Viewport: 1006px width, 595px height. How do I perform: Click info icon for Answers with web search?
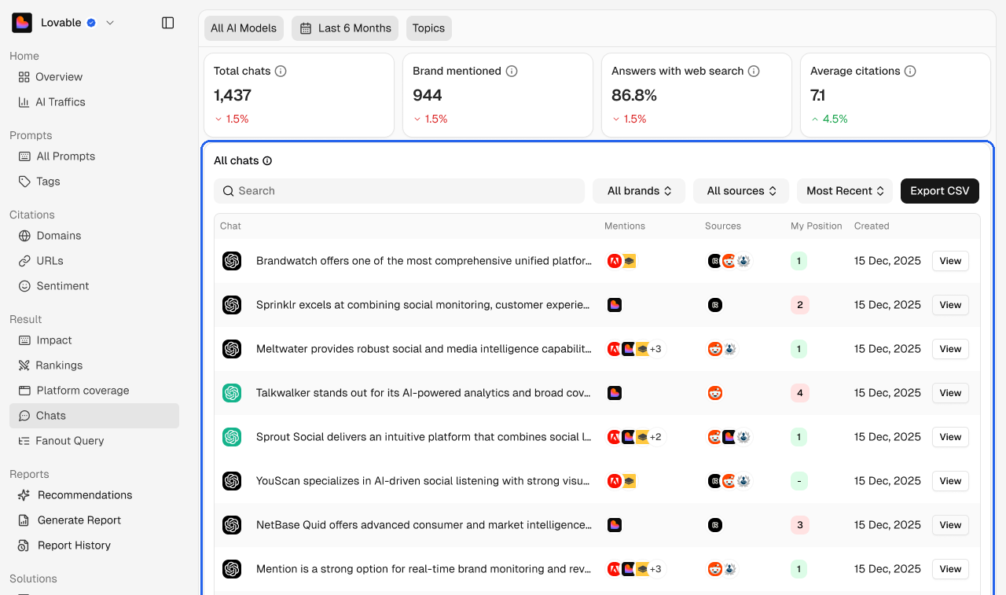[754, 71]
